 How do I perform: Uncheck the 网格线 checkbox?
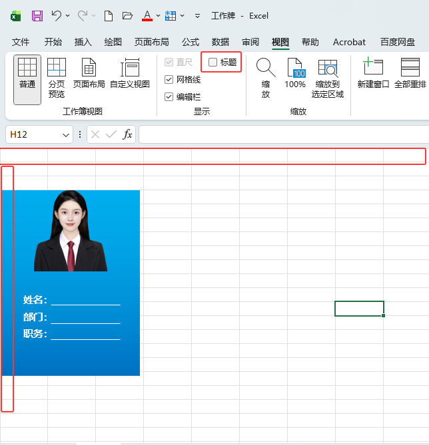[169, 79]
